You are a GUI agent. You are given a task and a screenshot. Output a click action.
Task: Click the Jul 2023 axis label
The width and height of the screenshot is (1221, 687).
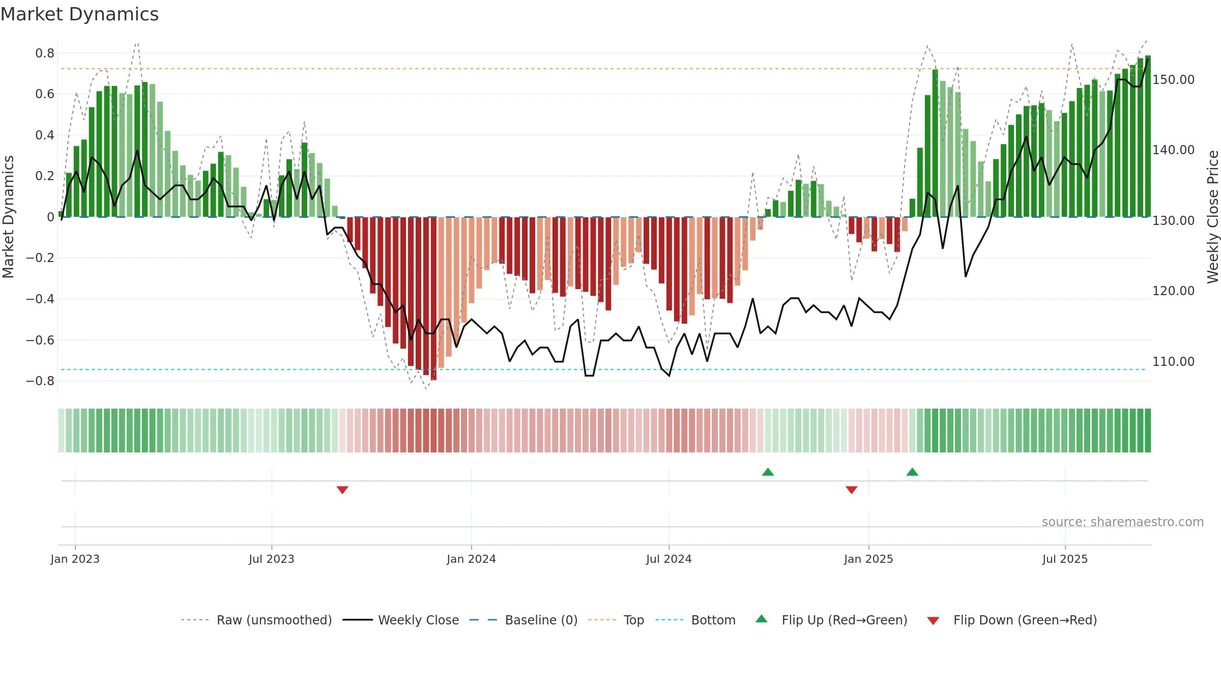272,559
